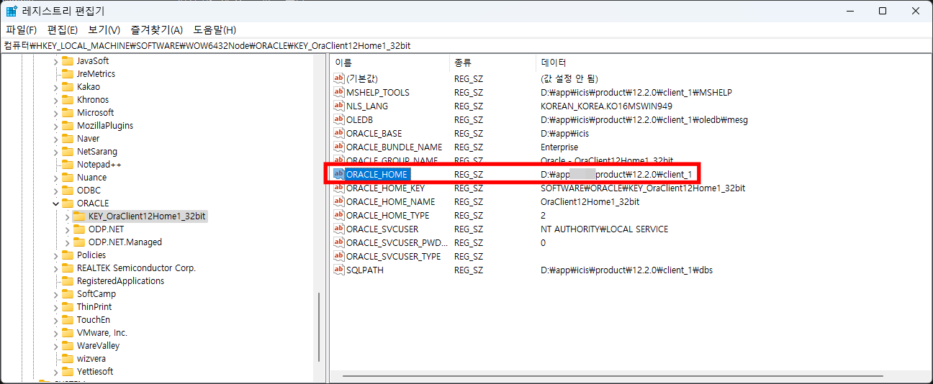Click the registry path address bar
This screenshot has width=933, height=384.
466,45
